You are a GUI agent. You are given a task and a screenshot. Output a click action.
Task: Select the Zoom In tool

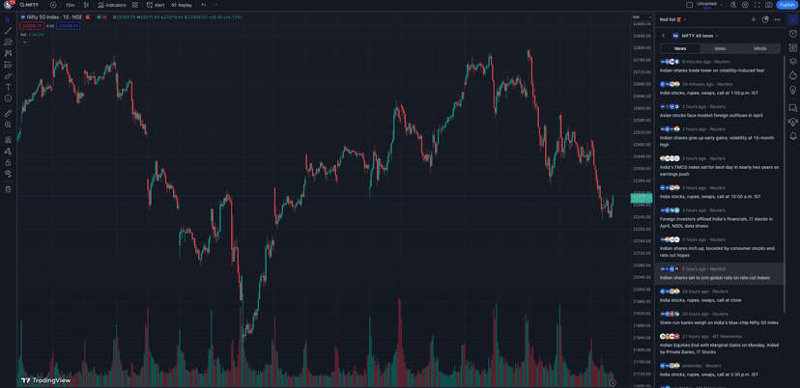coord(8,125)
